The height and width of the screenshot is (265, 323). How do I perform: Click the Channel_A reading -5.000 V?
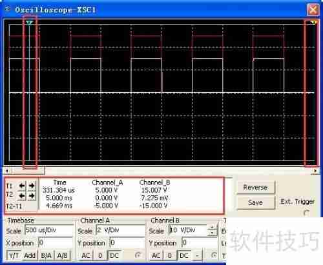pyautogui.click(x=106, y=206)
